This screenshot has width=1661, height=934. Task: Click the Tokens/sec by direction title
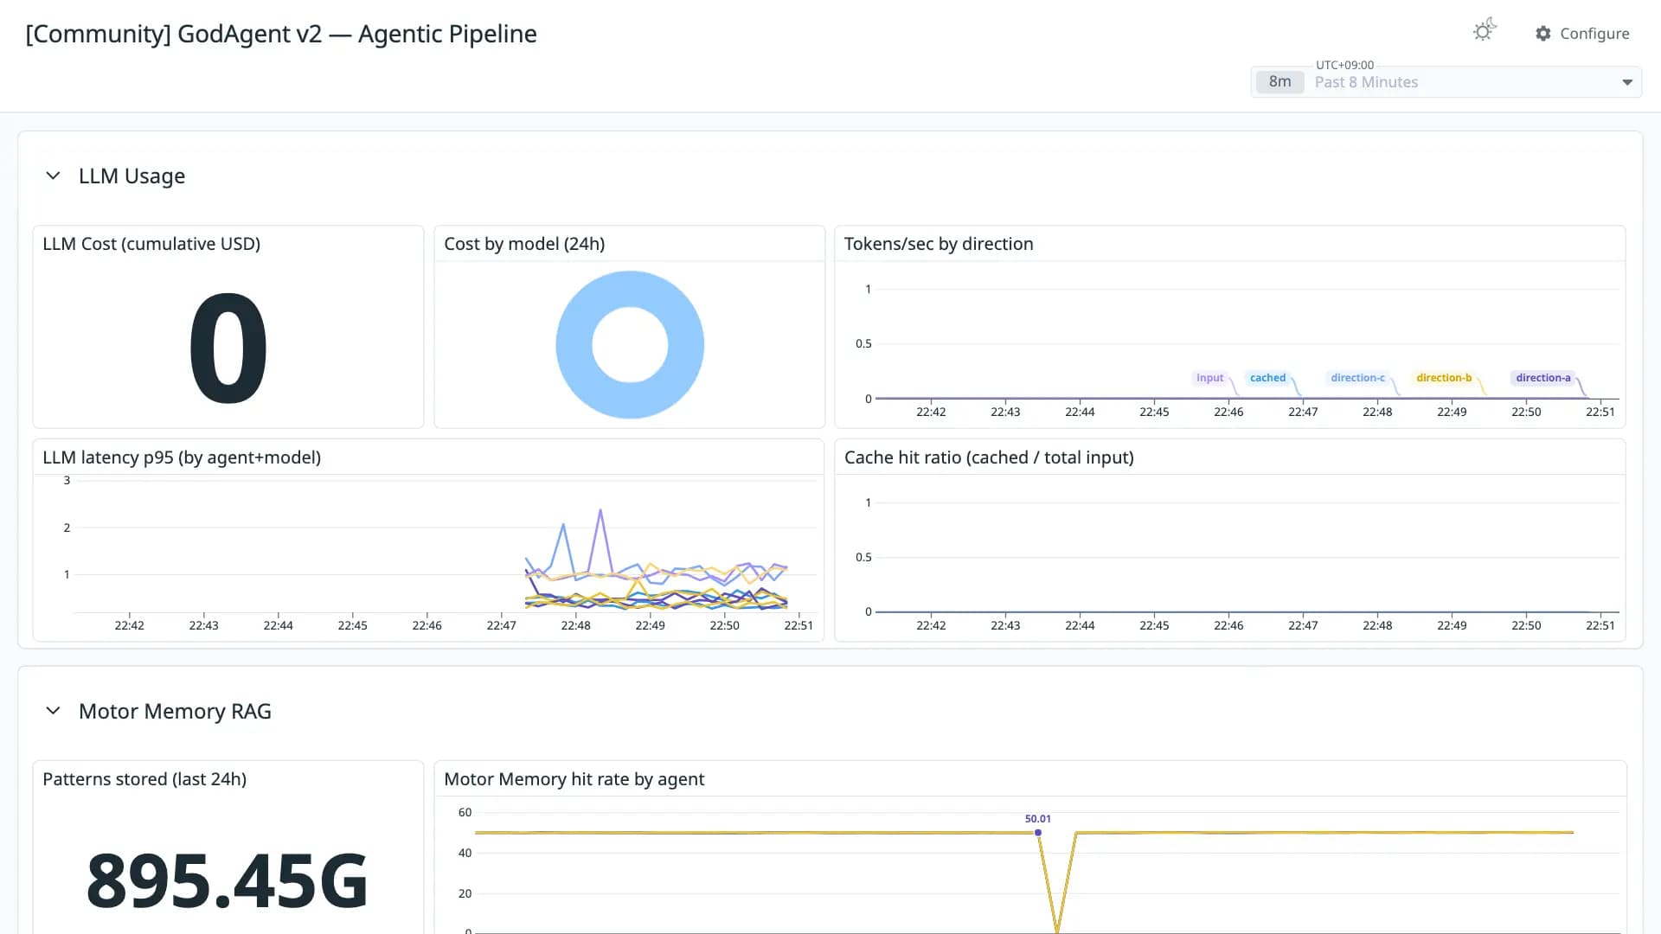pos(939,244)
